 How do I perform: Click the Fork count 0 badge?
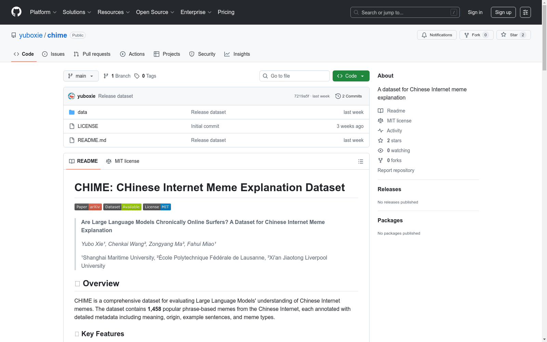point(485,35)
